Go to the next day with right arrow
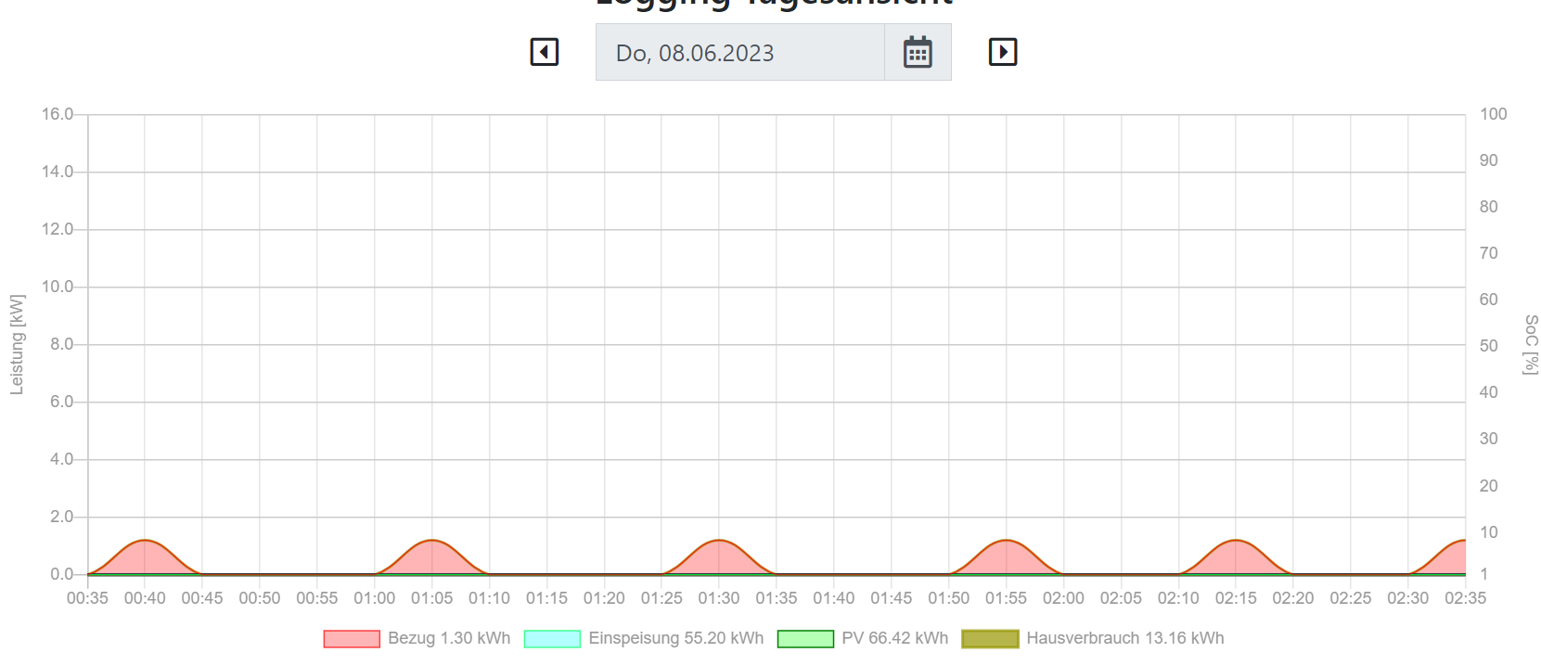Image resolution: width=1541 pixels, height=665 pixels. (x=1003, y=52)
